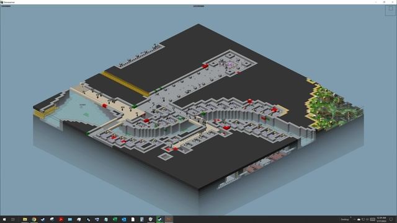
Task: Open the network status tray icon
Action: pyautogui.click(x=363, y=219)
